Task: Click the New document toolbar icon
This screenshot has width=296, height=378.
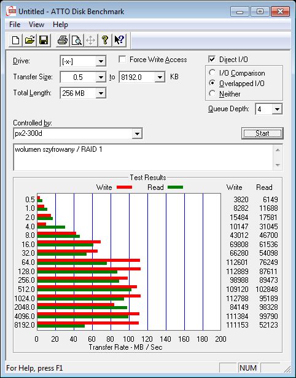Action: click(x=15, y=40)
